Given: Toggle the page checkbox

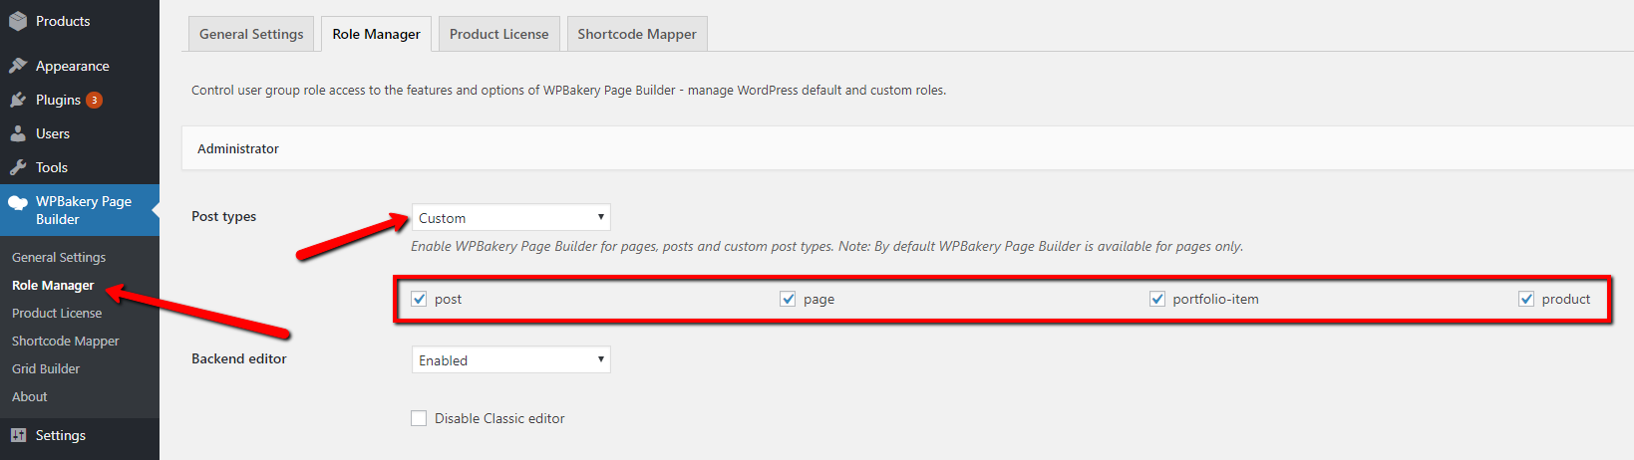Looking at the screenshot, I should click(x=788, y=299).
